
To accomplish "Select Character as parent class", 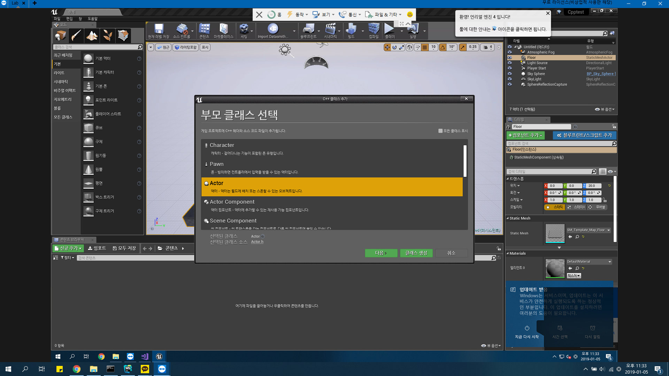I will [x=332, y=149].
